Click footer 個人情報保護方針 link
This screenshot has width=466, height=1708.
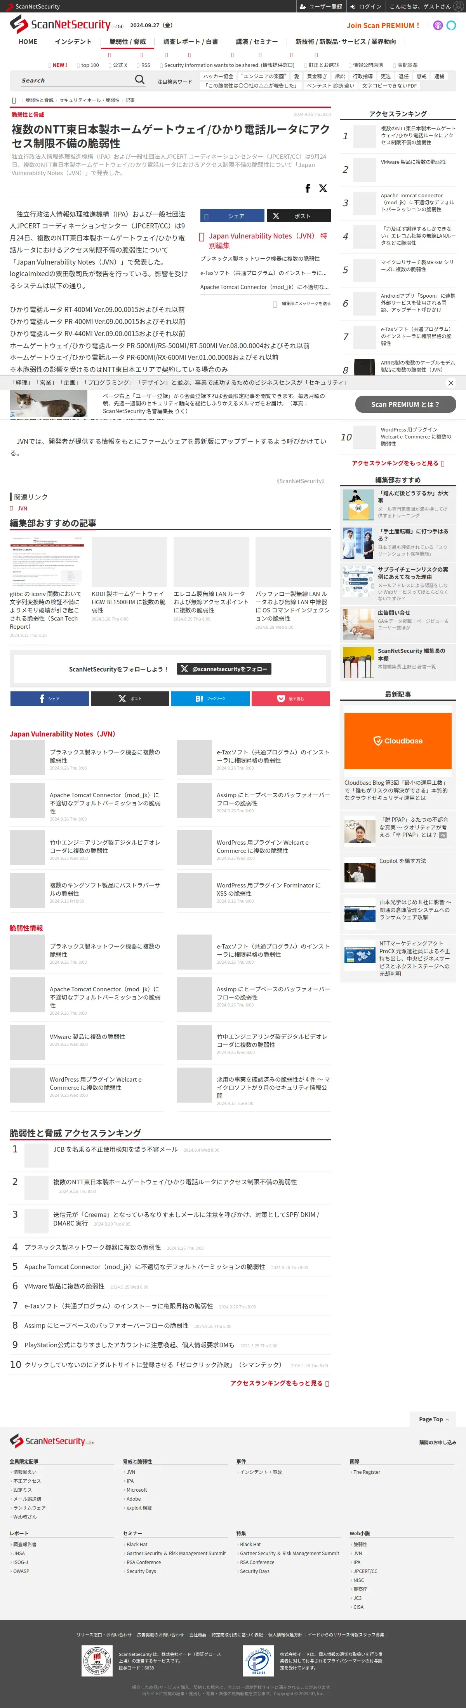pyautogui.click(x=285, y=1634)
